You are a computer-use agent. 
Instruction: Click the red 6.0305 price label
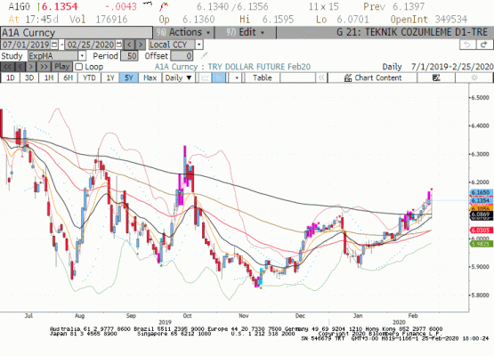(x=481, y=231)
